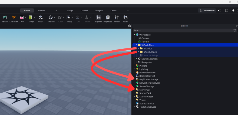Open Color dropdown arrow
The width and height of the screenshot is (238, 115).
pyautogui.click(x=63, y=17)
